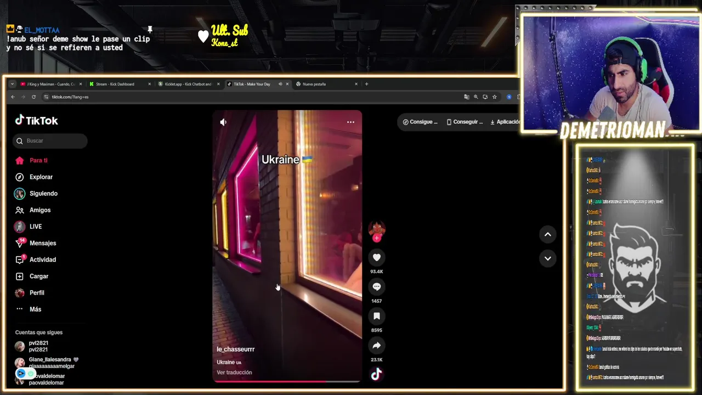
Task: Open the LIVE section
Action: click(x=28, y=227)
